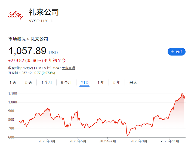Click the 2025年9月 axis label
191x147 pixels.
[139, 141]
